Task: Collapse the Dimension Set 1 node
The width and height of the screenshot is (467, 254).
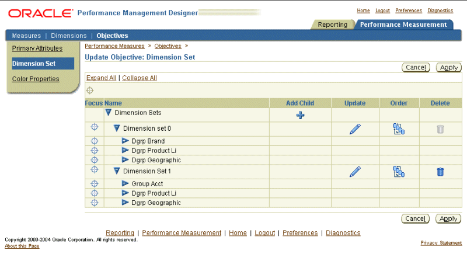Action: coord(117,171)
